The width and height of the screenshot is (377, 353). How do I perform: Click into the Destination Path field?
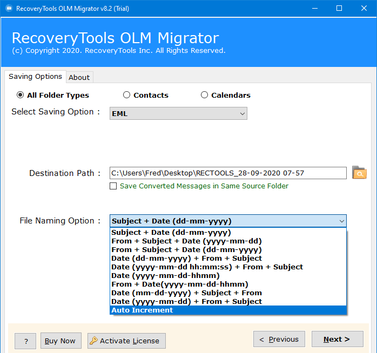[228, 173]
